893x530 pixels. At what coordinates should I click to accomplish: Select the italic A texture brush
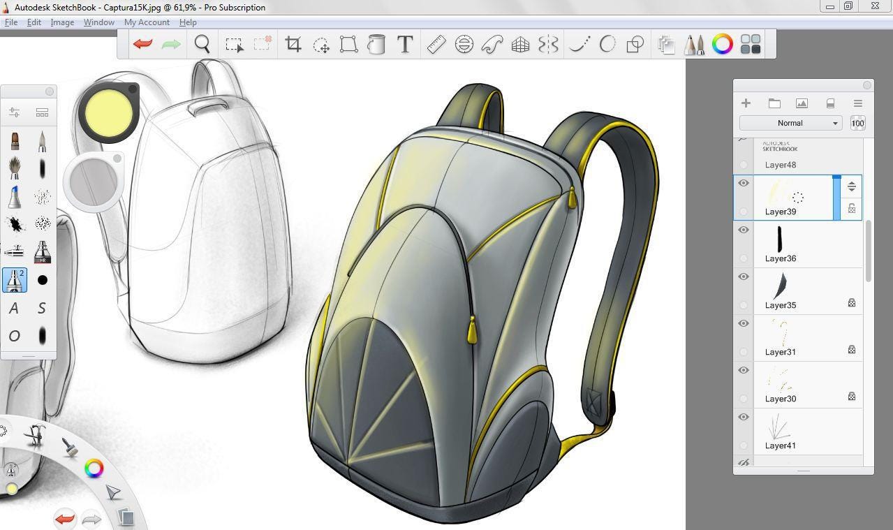[x=14, y=308]
